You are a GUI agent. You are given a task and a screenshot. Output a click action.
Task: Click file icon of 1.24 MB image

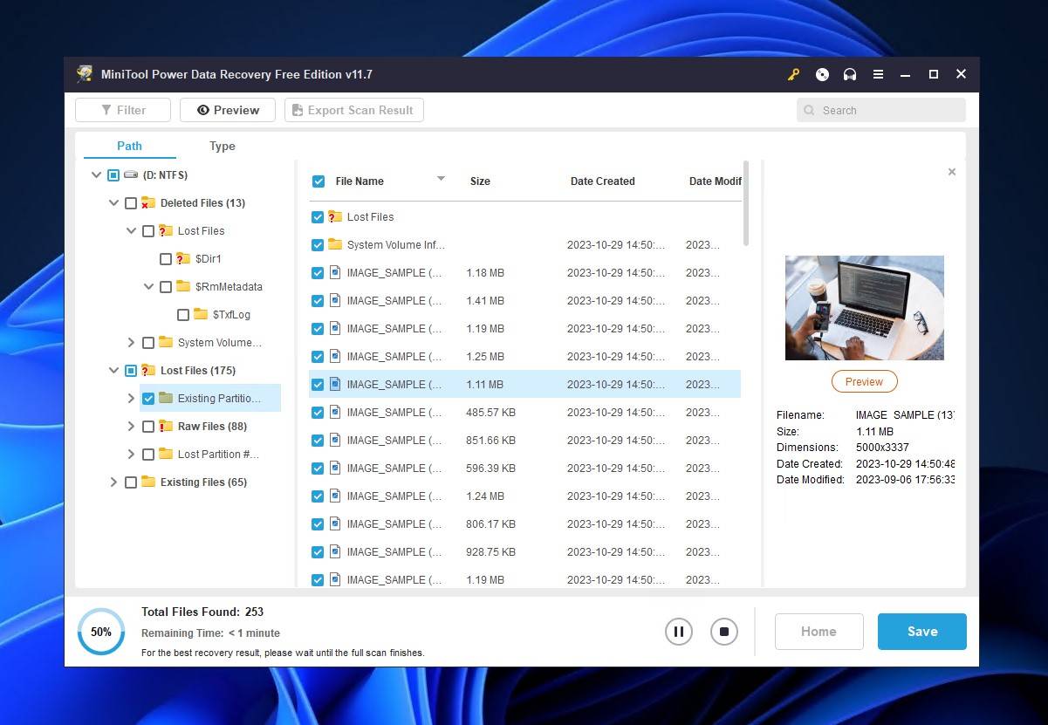[335, 496]
